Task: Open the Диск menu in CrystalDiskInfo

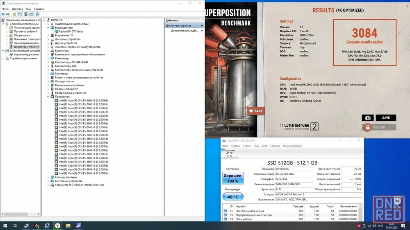Action: pyautogui.click(x=264, y=146)
